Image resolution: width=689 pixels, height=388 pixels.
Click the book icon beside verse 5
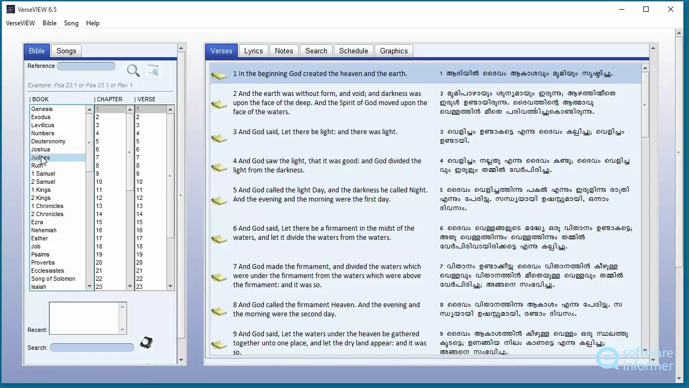pos(219,200)
